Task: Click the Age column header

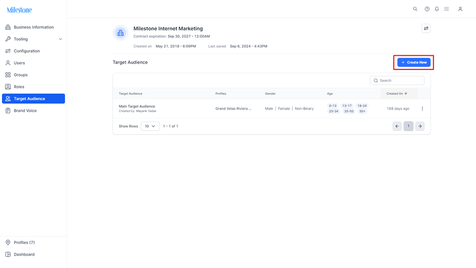Action: pos(330,94)
